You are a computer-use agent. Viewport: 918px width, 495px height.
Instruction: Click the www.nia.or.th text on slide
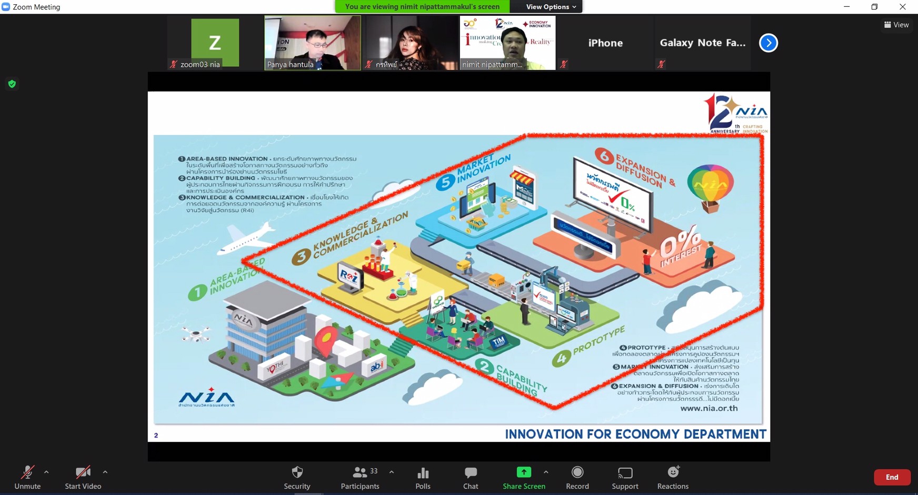click(709, 408)
